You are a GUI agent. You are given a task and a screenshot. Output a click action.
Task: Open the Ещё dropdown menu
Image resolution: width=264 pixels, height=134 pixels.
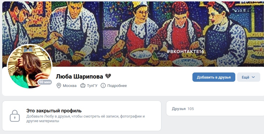pos(249,77)
